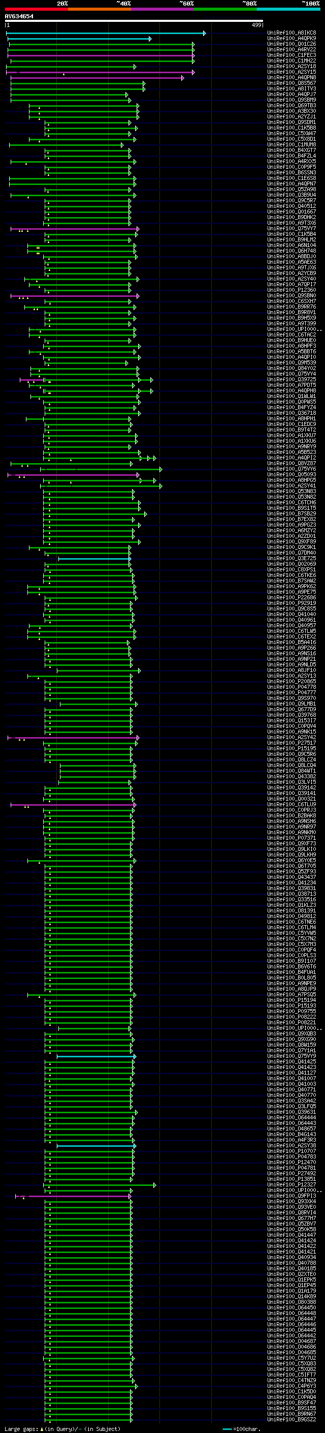
Task: Click hit label UniRef100_C6TEX2
Action: [x=291, y=636]
